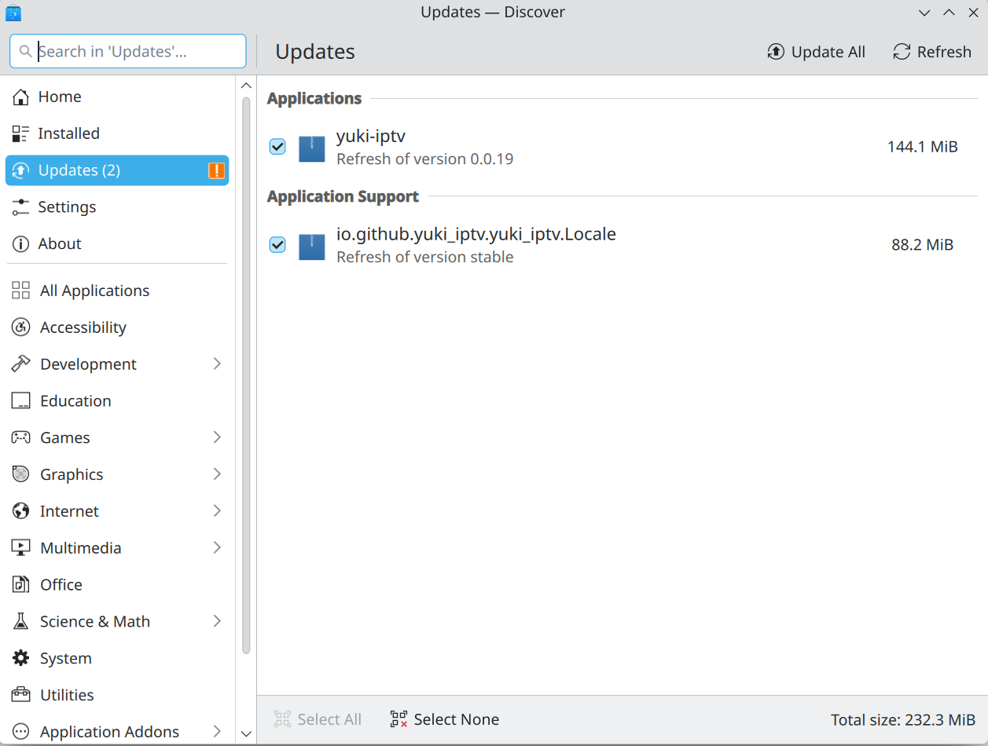
Task: Expand the Graphics subcategories arrow
Action: pos(217,474)
